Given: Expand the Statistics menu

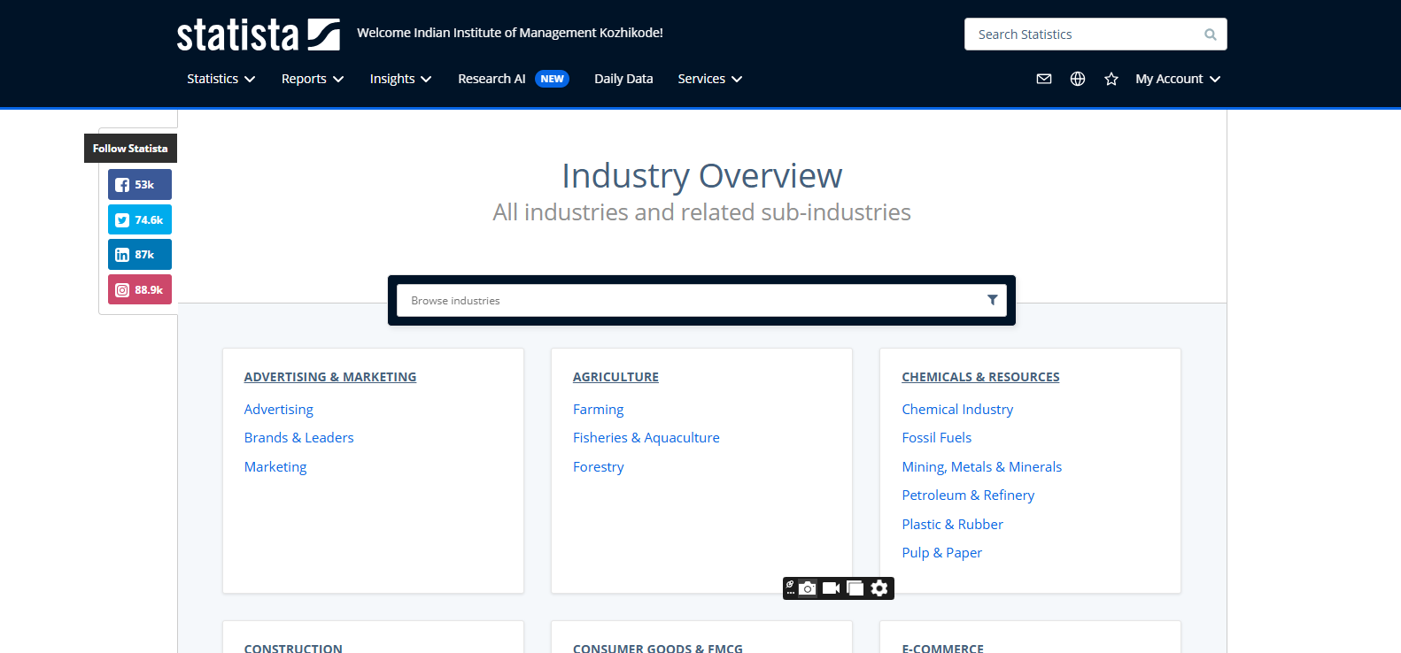Looking at the screenshot, I should pyautogui.click(x=221, y=79).
